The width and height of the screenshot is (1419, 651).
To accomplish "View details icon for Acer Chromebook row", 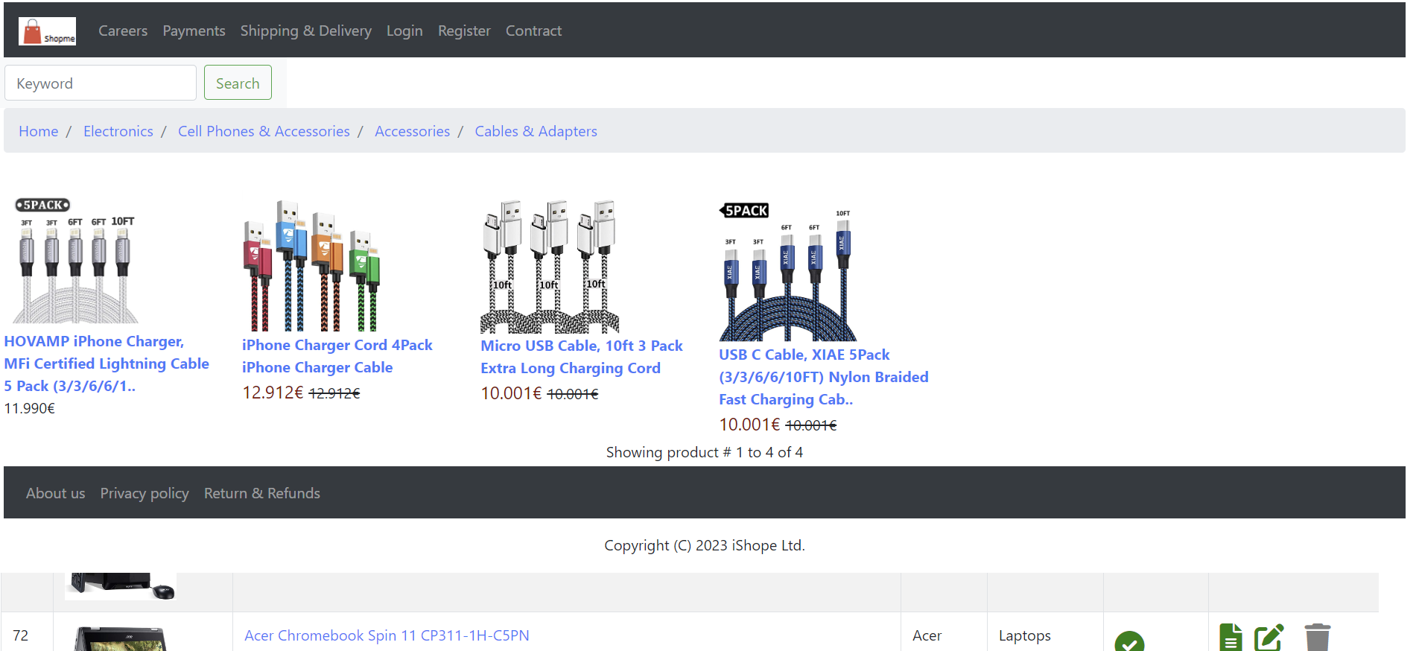I will point(1231,638).
